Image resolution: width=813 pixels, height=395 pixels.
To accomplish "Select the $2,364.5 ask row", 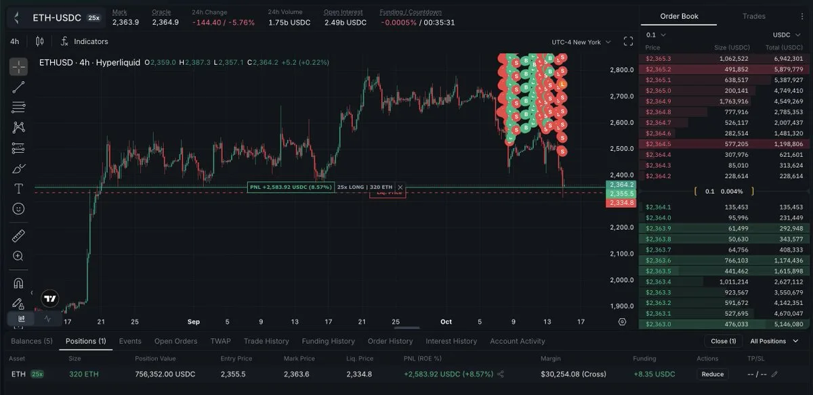I will [x=724, y=144].
